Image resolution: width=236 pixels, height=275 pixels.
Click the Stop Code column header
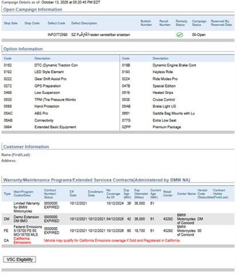(32, 23)
